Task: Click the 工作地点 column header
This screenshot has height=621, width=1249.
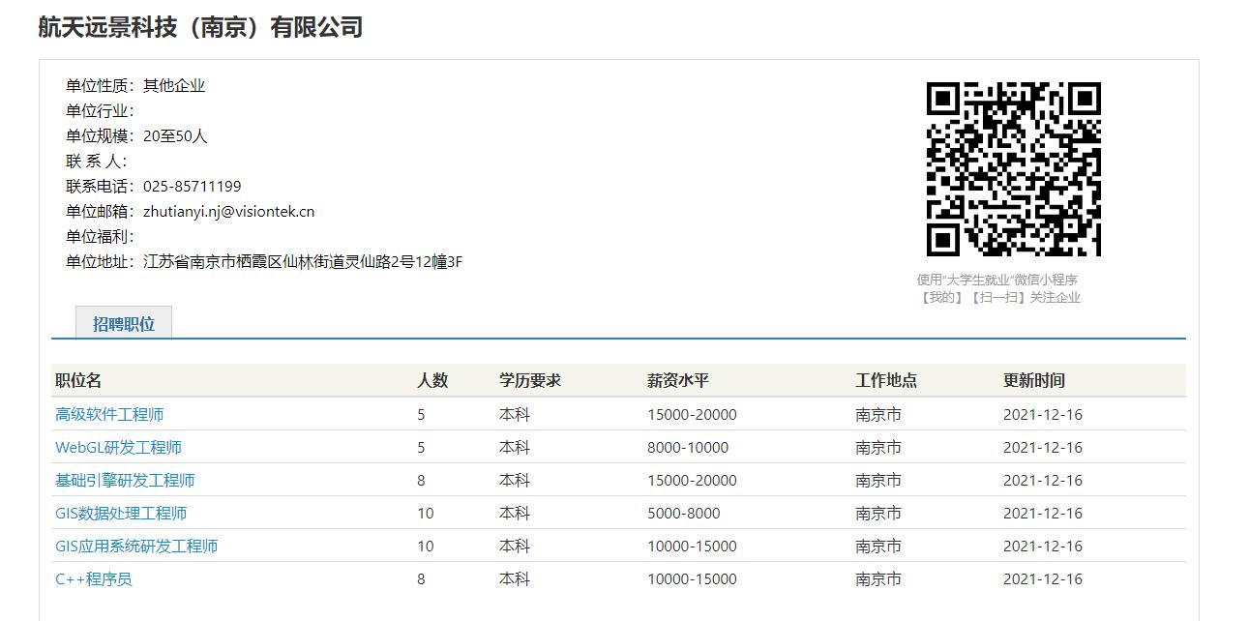Action: pyautogui.click(x=885, y=380)
